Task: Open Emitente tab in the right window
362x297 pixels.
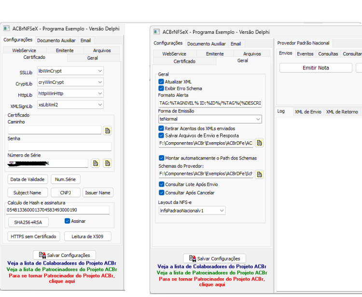Action: [x=215, y=54]
